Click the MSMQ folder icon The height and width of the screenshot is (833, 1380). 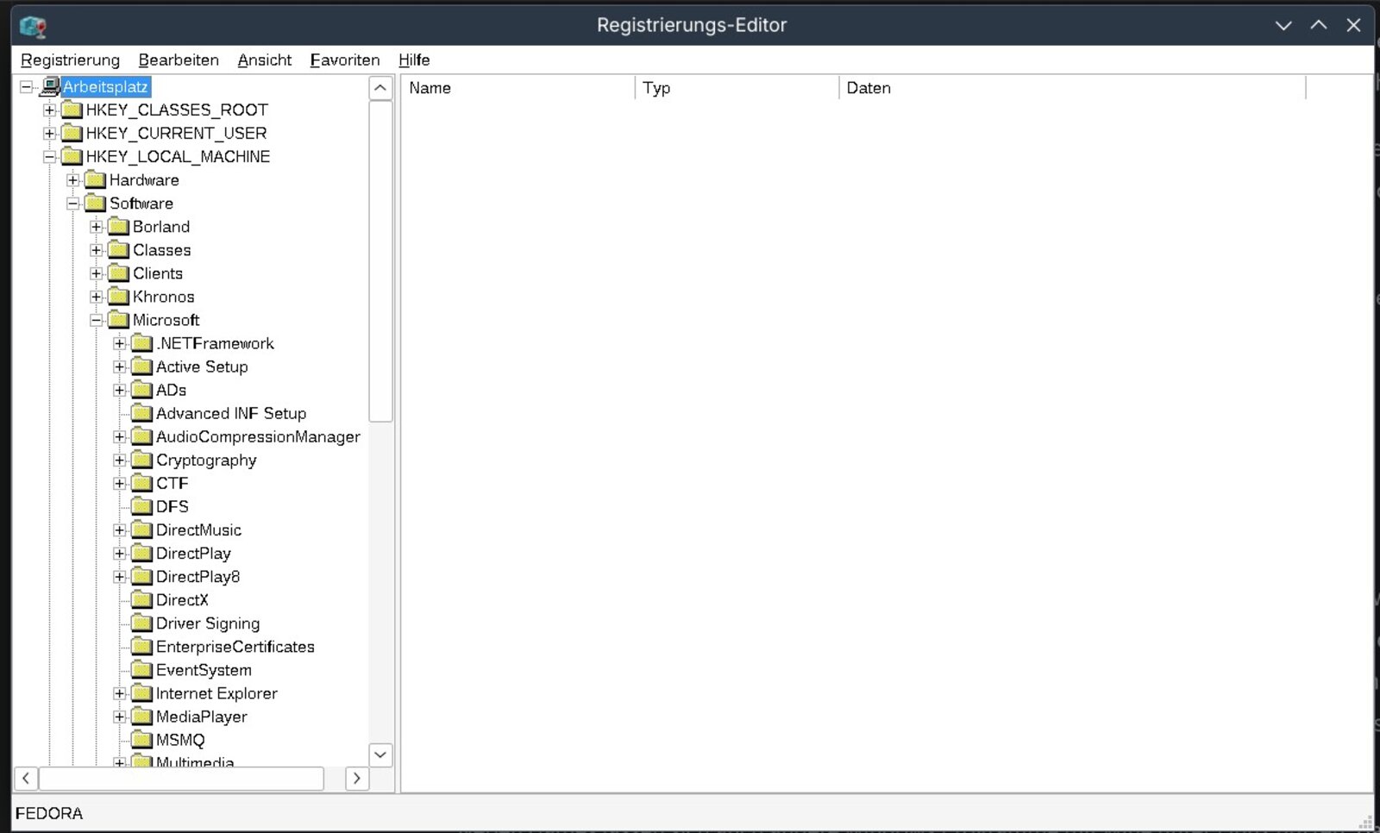tap(141, 740)
